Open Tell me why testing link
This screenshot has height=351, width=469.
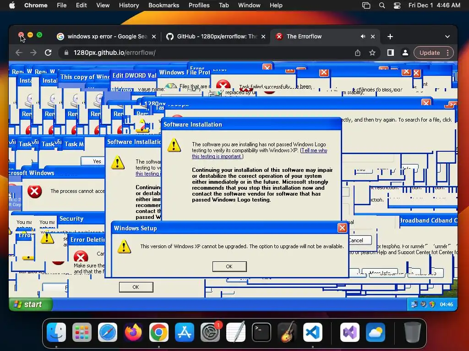coord(259,154)
